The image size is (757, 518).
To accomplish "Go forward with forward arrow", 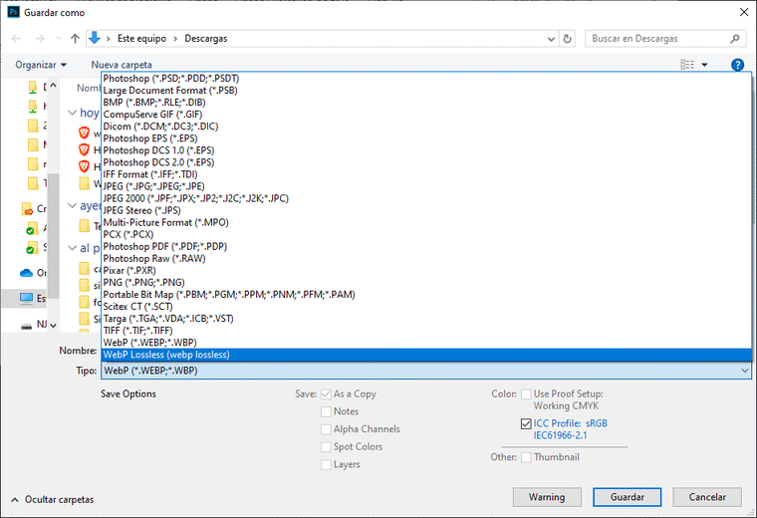I will pyautogui.click(x=40, y=39).
